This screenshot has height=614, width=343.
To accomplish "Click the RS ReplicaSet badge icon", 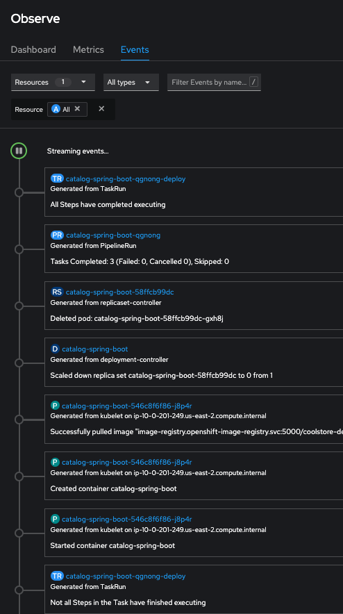I will coord(57,292).
